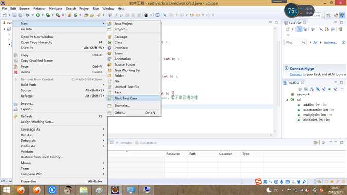Open the Refactor menu in menu bar
The width and height of the screenshot is (347, 195).
click(39, 9)
